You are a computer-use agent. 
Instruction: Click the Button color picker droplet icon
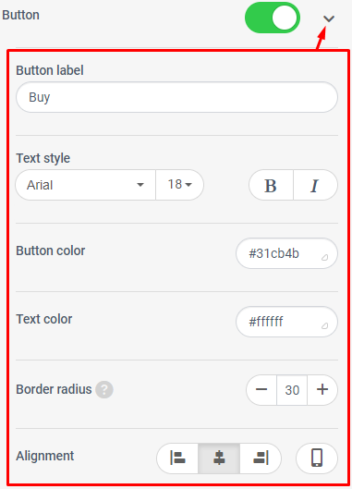pyautogui.click(x=324, y=257)
